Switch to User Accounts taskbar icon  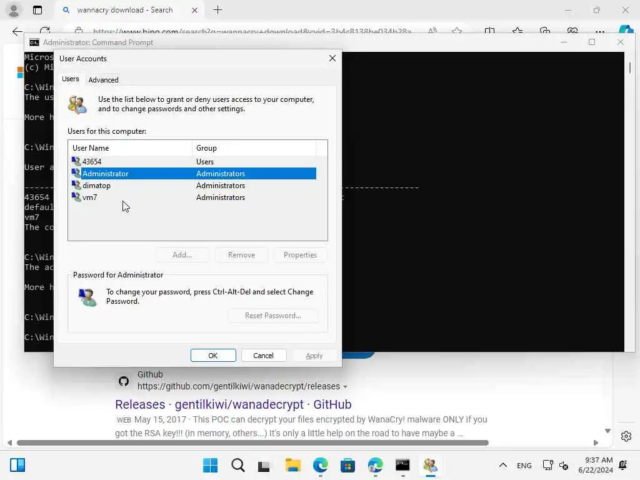(x=430, y=465)
